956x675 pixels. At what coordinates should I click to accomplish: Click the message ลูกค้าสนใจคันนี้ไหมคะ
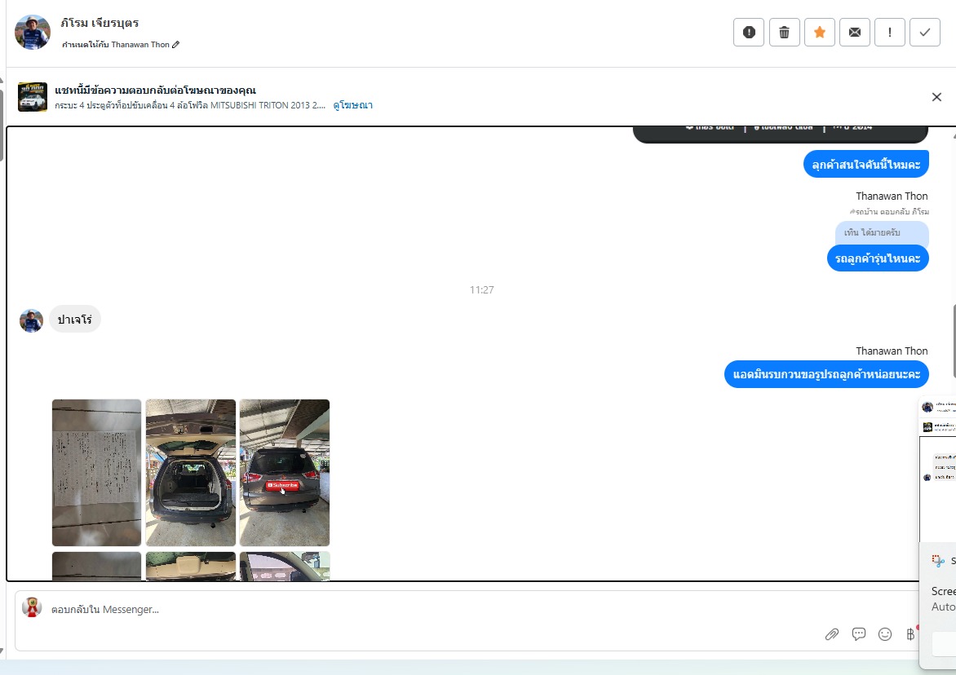[865, 165]
